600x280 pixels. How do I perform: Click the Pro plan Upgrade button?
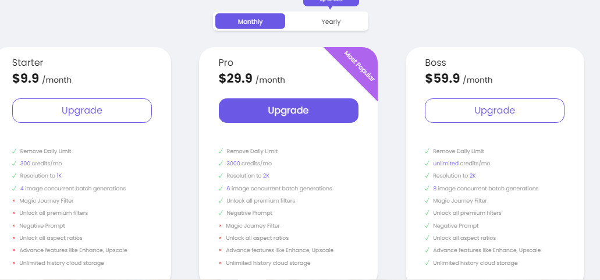(289, 111)
